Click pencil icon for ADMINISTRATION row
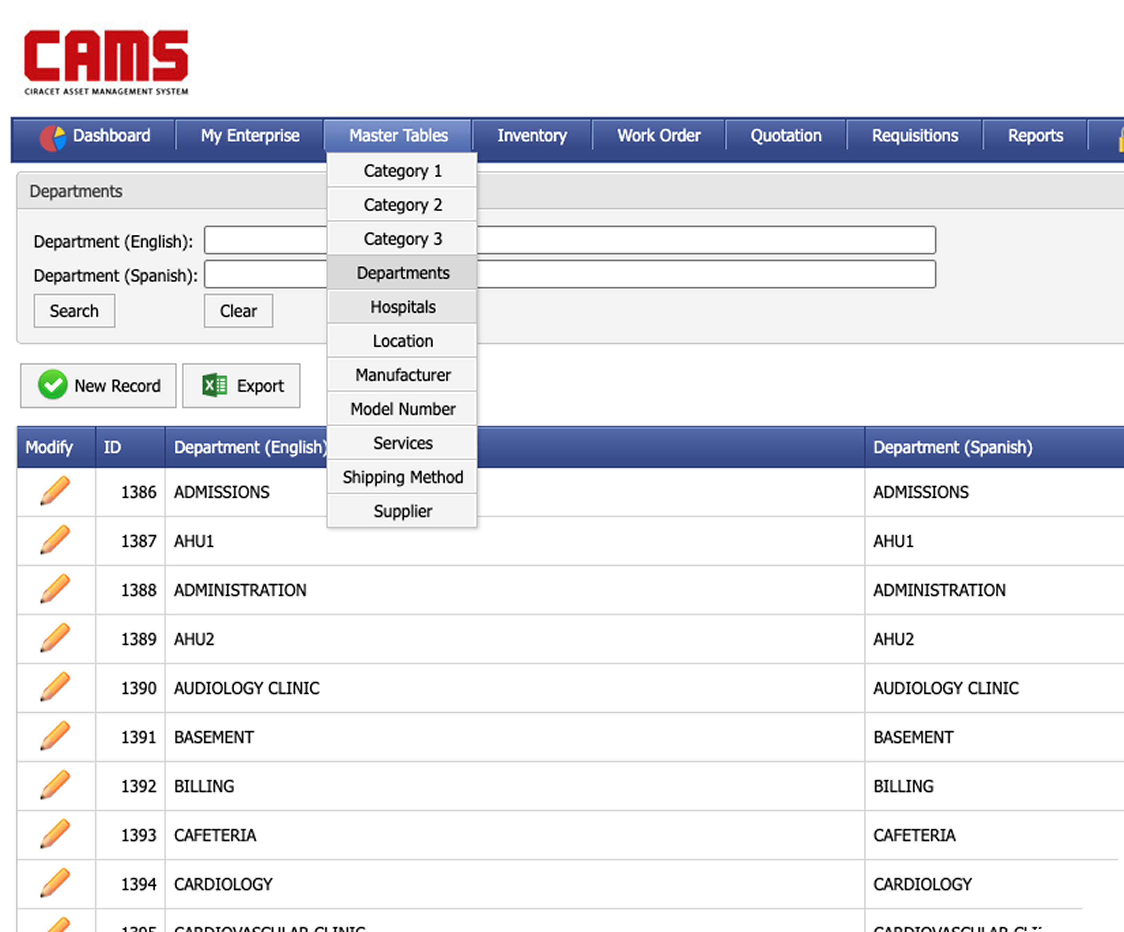1124x932 pixels. [55, 589]
